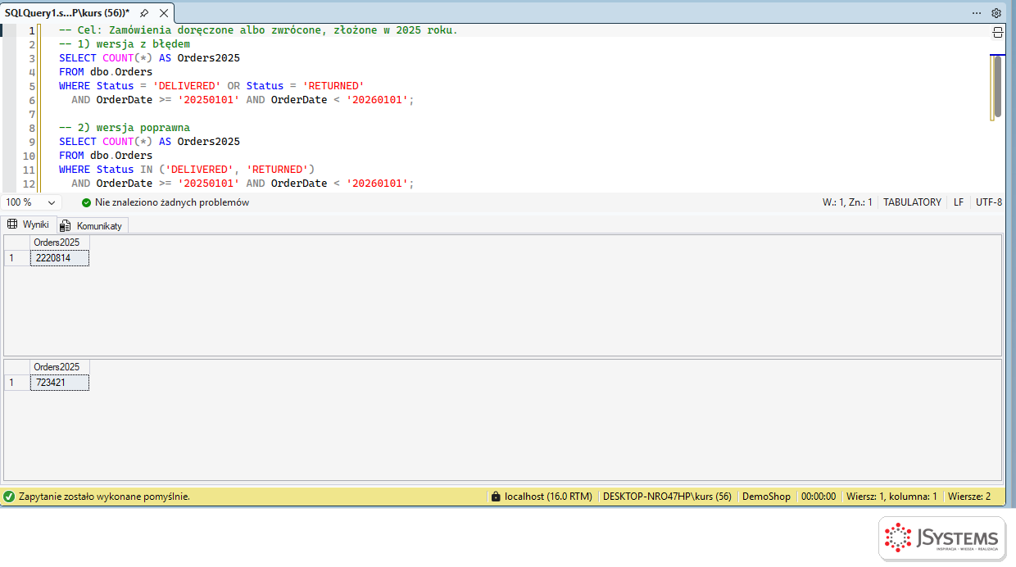Click the editor split-window icon
This screenshot has height=567, width=1016.
tap(997, 32)
